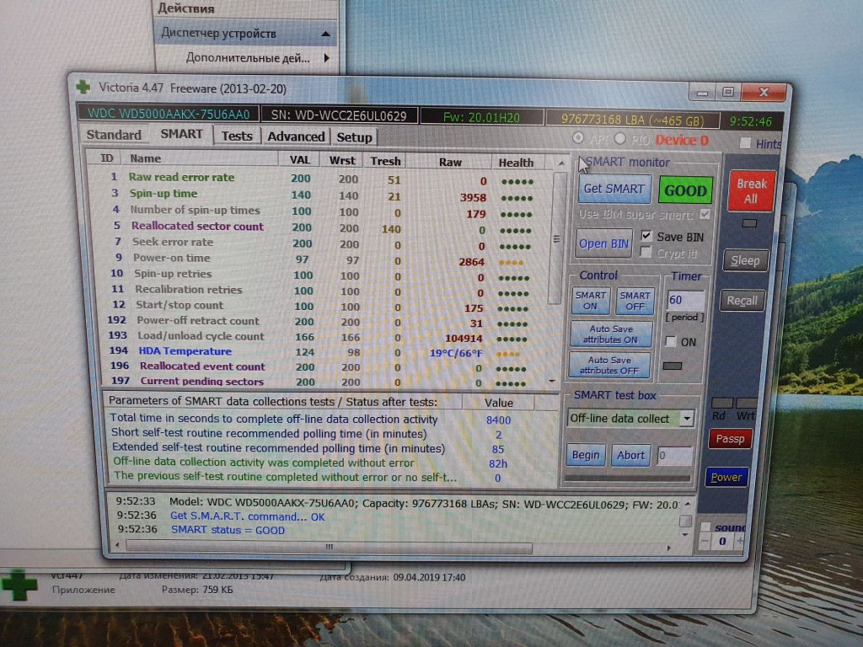Screen dimensions: 863x647
Task: Click the Victoria green cross title bar icon
Action: 83,87
